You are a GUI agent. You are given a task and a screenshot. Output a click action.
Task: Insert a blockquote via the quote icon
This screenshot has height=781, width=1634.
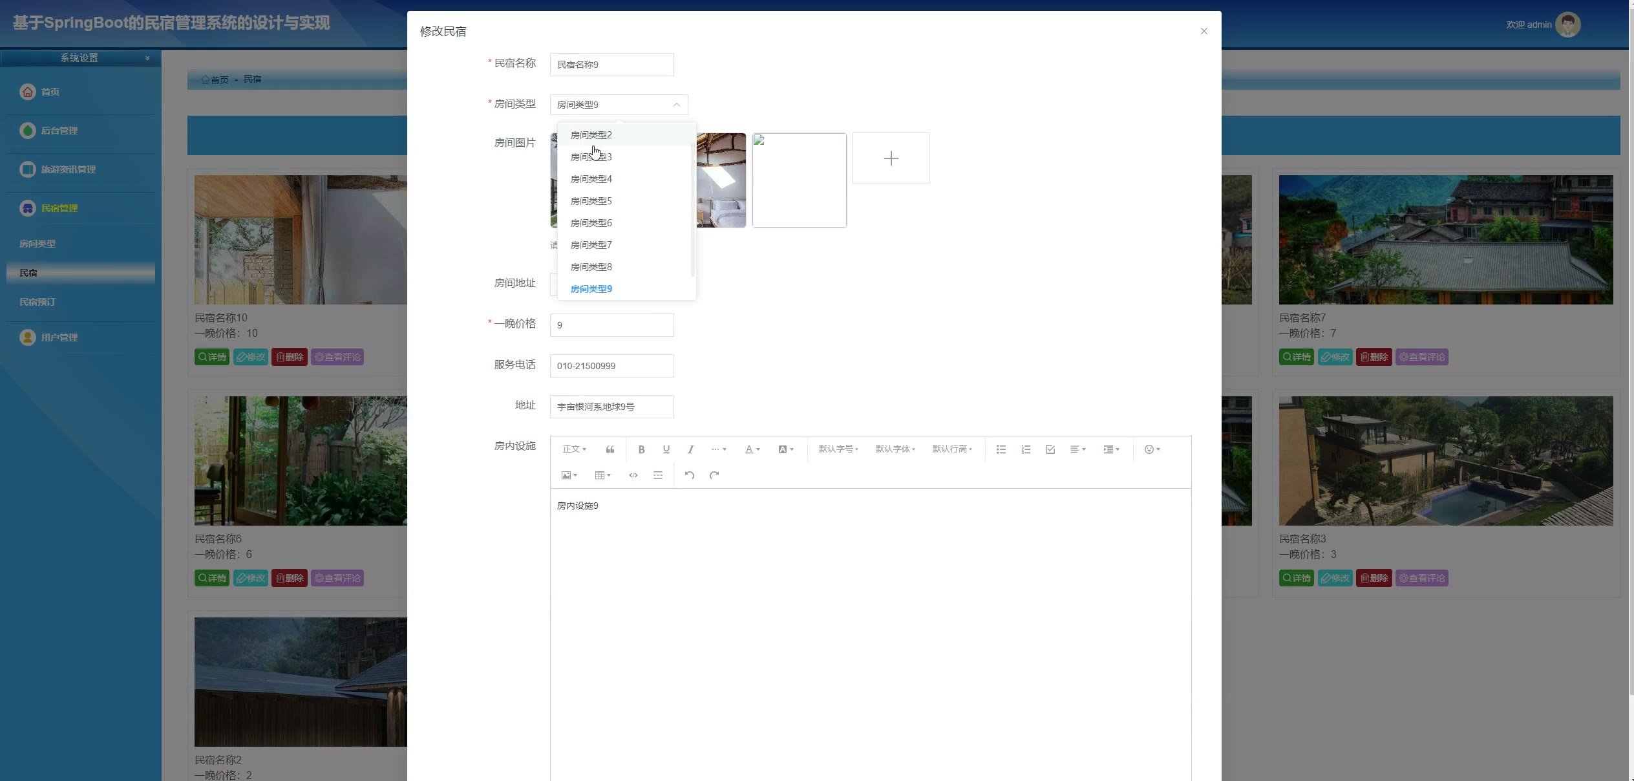pos(610,449)
